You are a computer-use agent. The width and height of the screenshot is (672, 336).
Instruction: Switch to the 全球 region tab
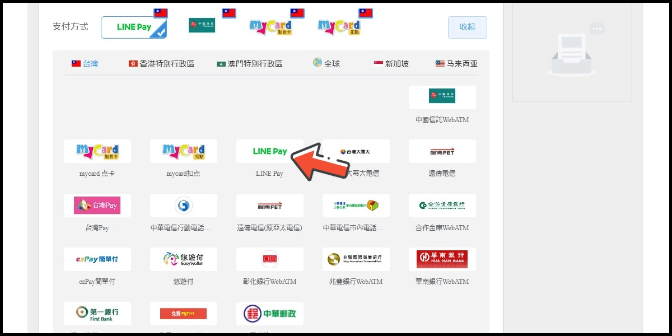click(326, 63)
